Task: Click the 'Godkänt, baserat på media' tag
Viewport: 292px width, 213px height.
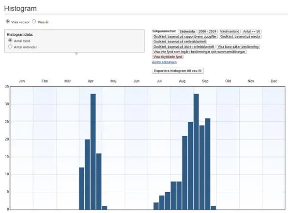Action: [240, 36]
